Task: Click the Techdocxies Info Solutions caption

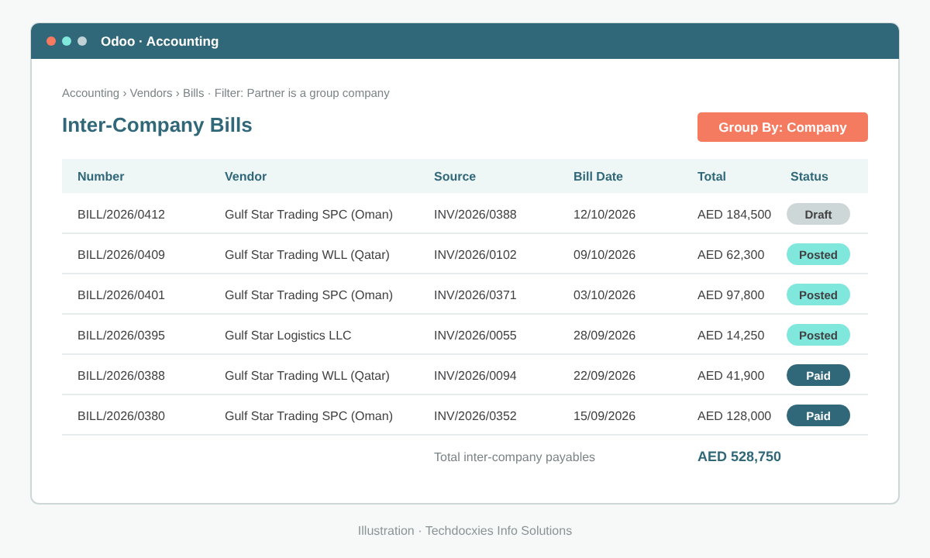Action: pos(498,531)
